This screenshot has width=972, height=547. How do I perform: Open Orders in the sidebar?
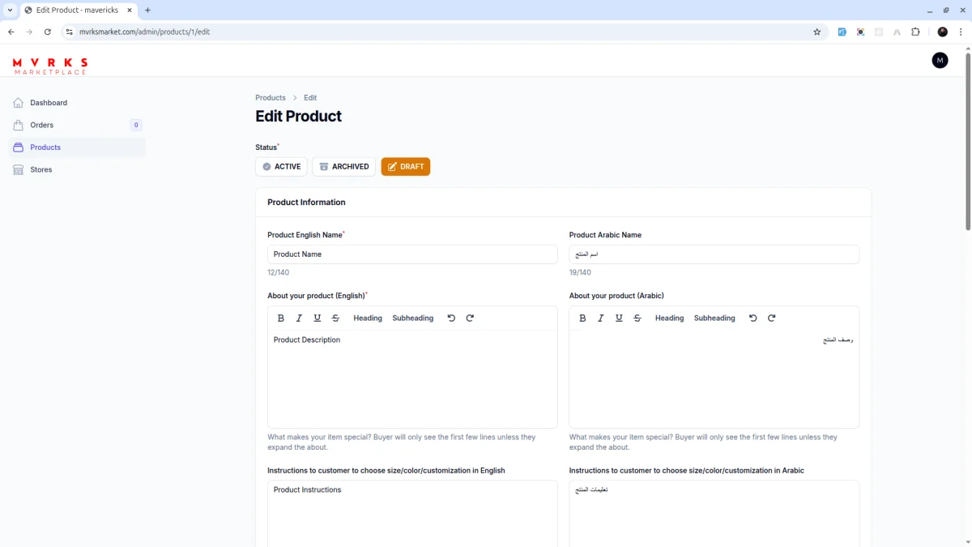point(77,125)
